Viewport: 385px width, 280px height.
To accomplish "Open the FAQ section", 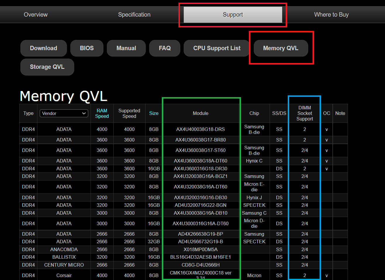I will tap(165, 48).
